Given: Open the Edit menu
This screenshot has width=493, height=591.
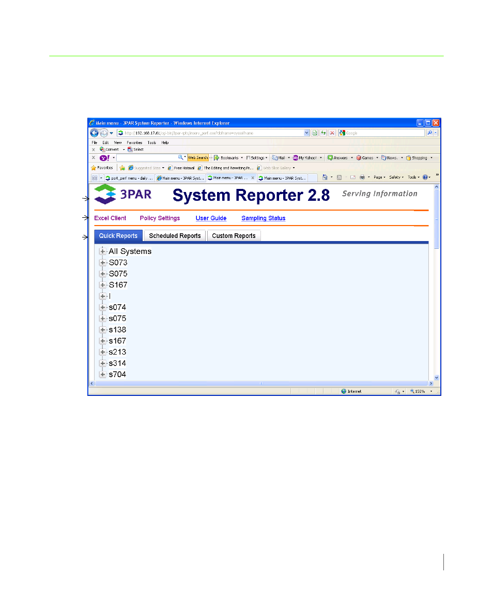Looking at the screenshot, I should [106, 142].
